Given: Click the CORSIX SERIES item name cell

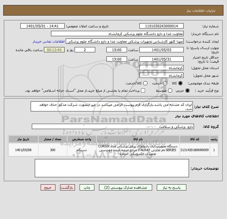Looking at the screenshot, I should pos(138,150).
